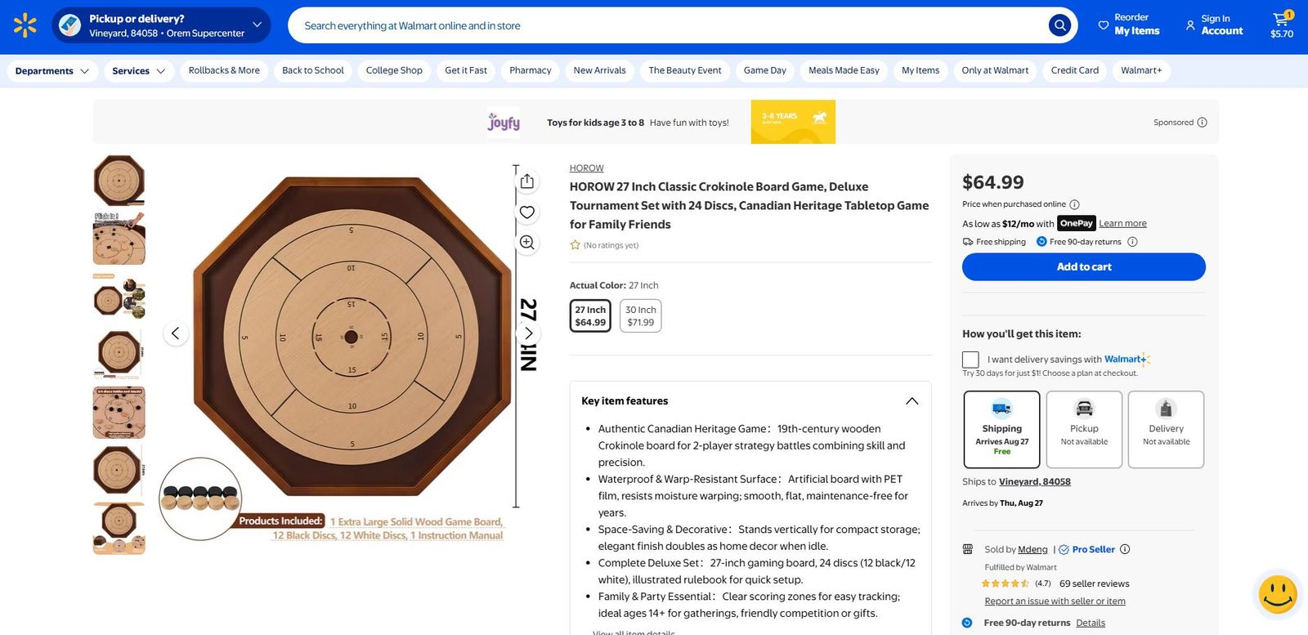
Task: Share this product via share icon
Action: [527, 181]
